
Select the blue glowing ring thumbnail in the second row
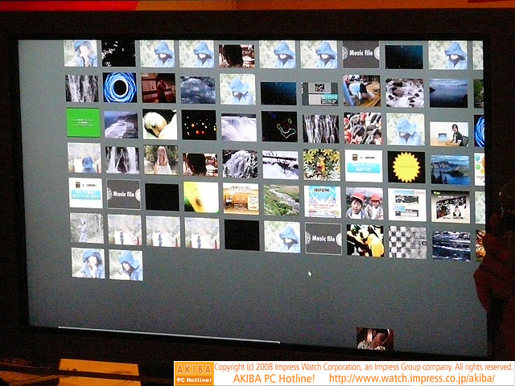pyautogui.click(x=119, y=88)
